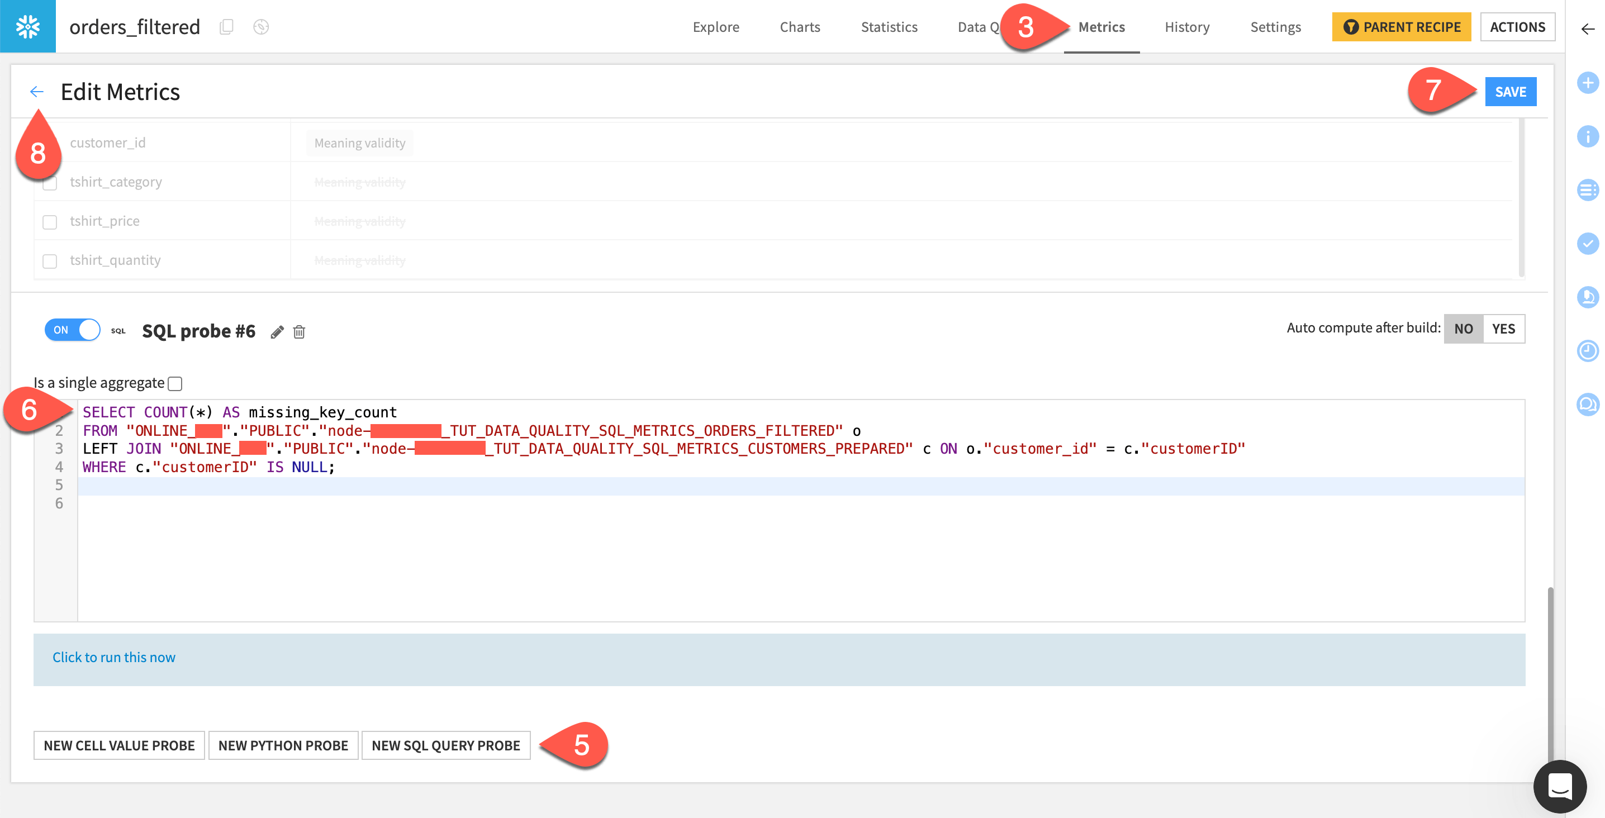This screenshot has height=818, width=1605.
Task: Select the tshirt_category checkbox
Action: [x=49, y=183]
